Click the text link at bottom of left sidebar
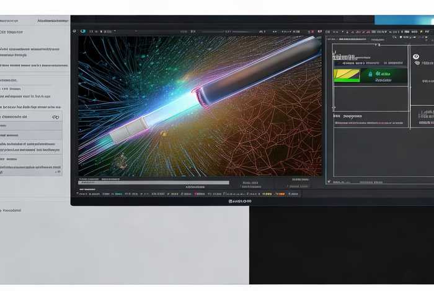Image resolution: width=434 pixels, height=291 pixels. (x=14, y=211)
